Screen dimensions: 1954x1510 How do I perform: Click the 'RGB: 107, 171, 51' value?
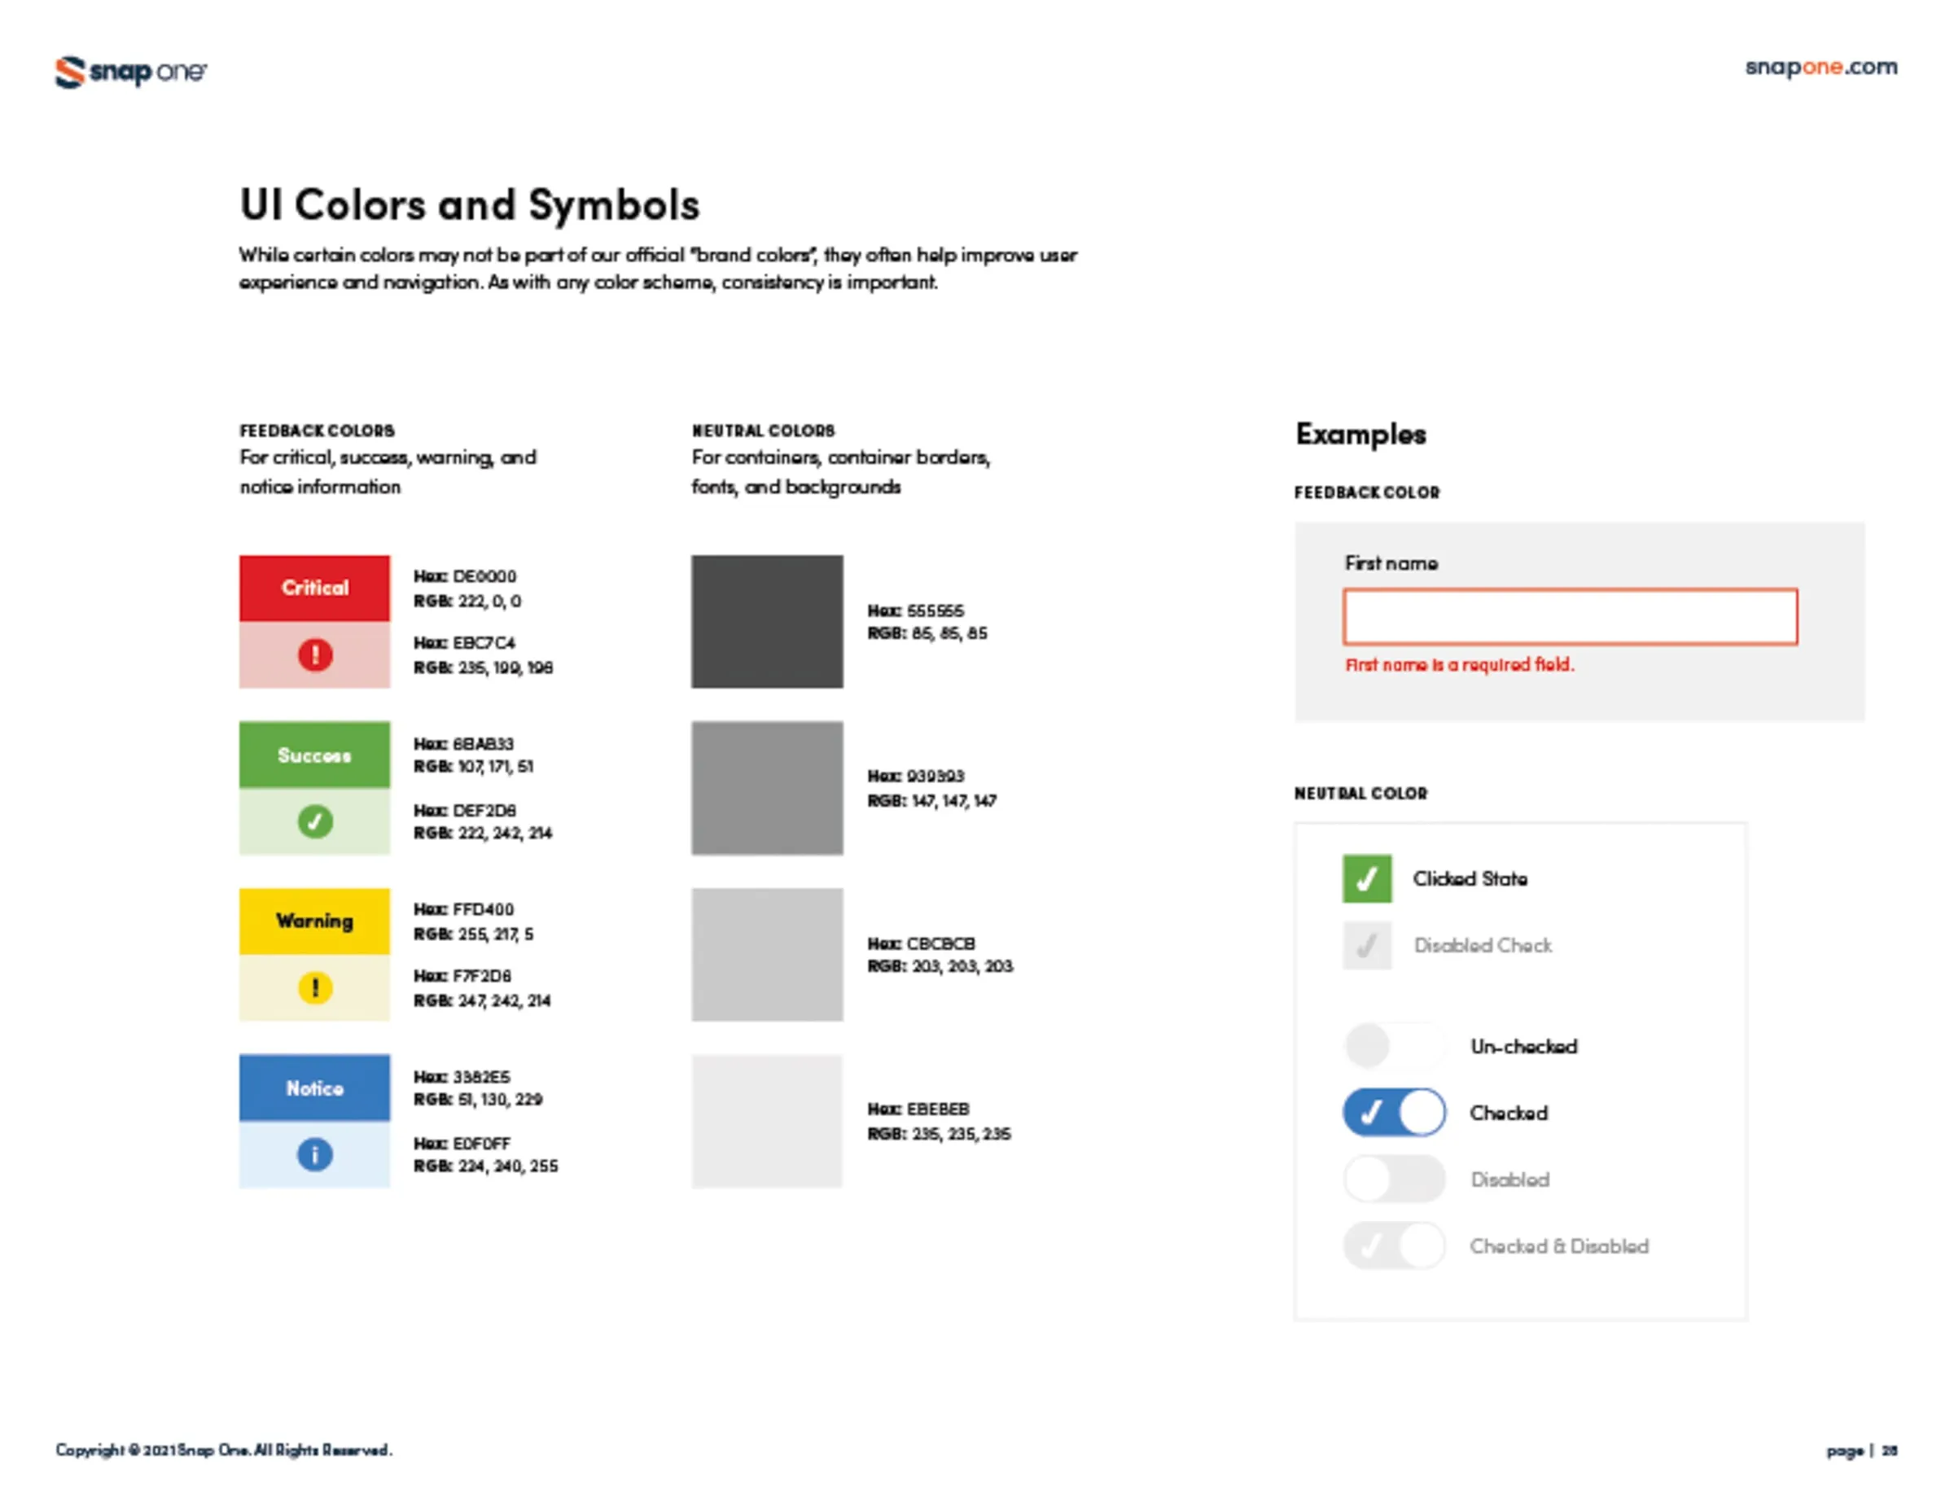[473, 767]
